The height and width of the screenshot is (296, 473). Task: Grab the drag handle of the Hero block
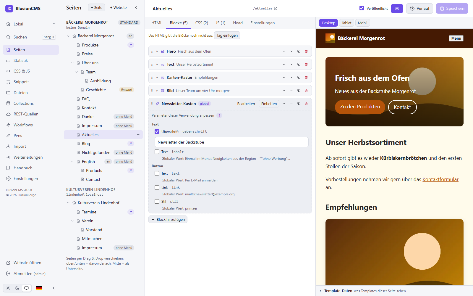[x=152, y=51]
